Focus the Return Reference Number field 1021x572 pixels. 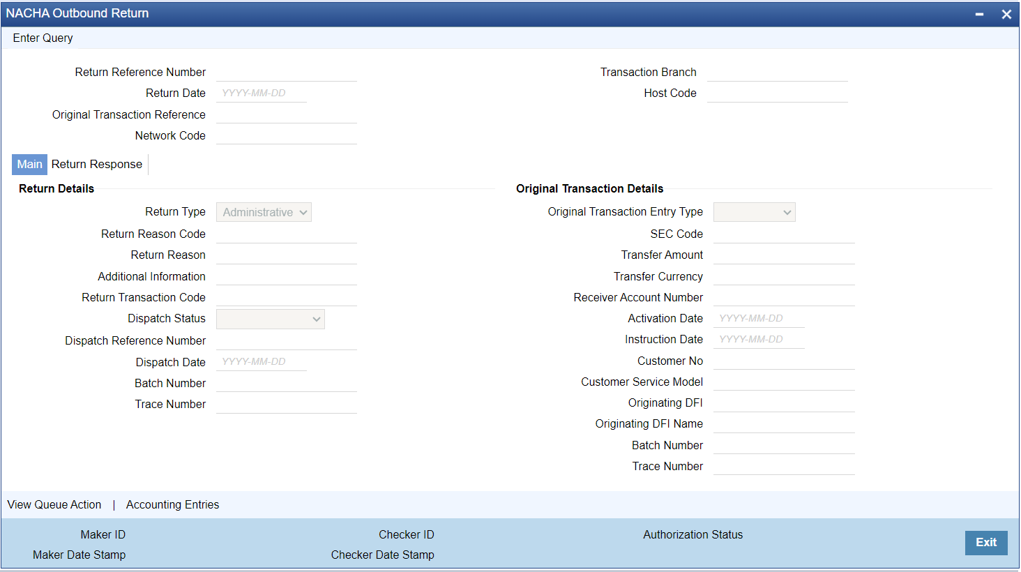(287, 73)
